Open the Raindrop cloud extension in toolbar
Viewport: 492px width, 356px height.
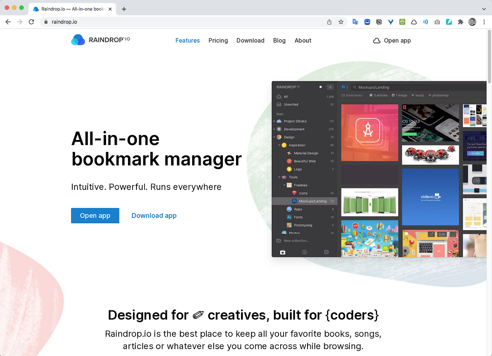click(x=414, y=22)
